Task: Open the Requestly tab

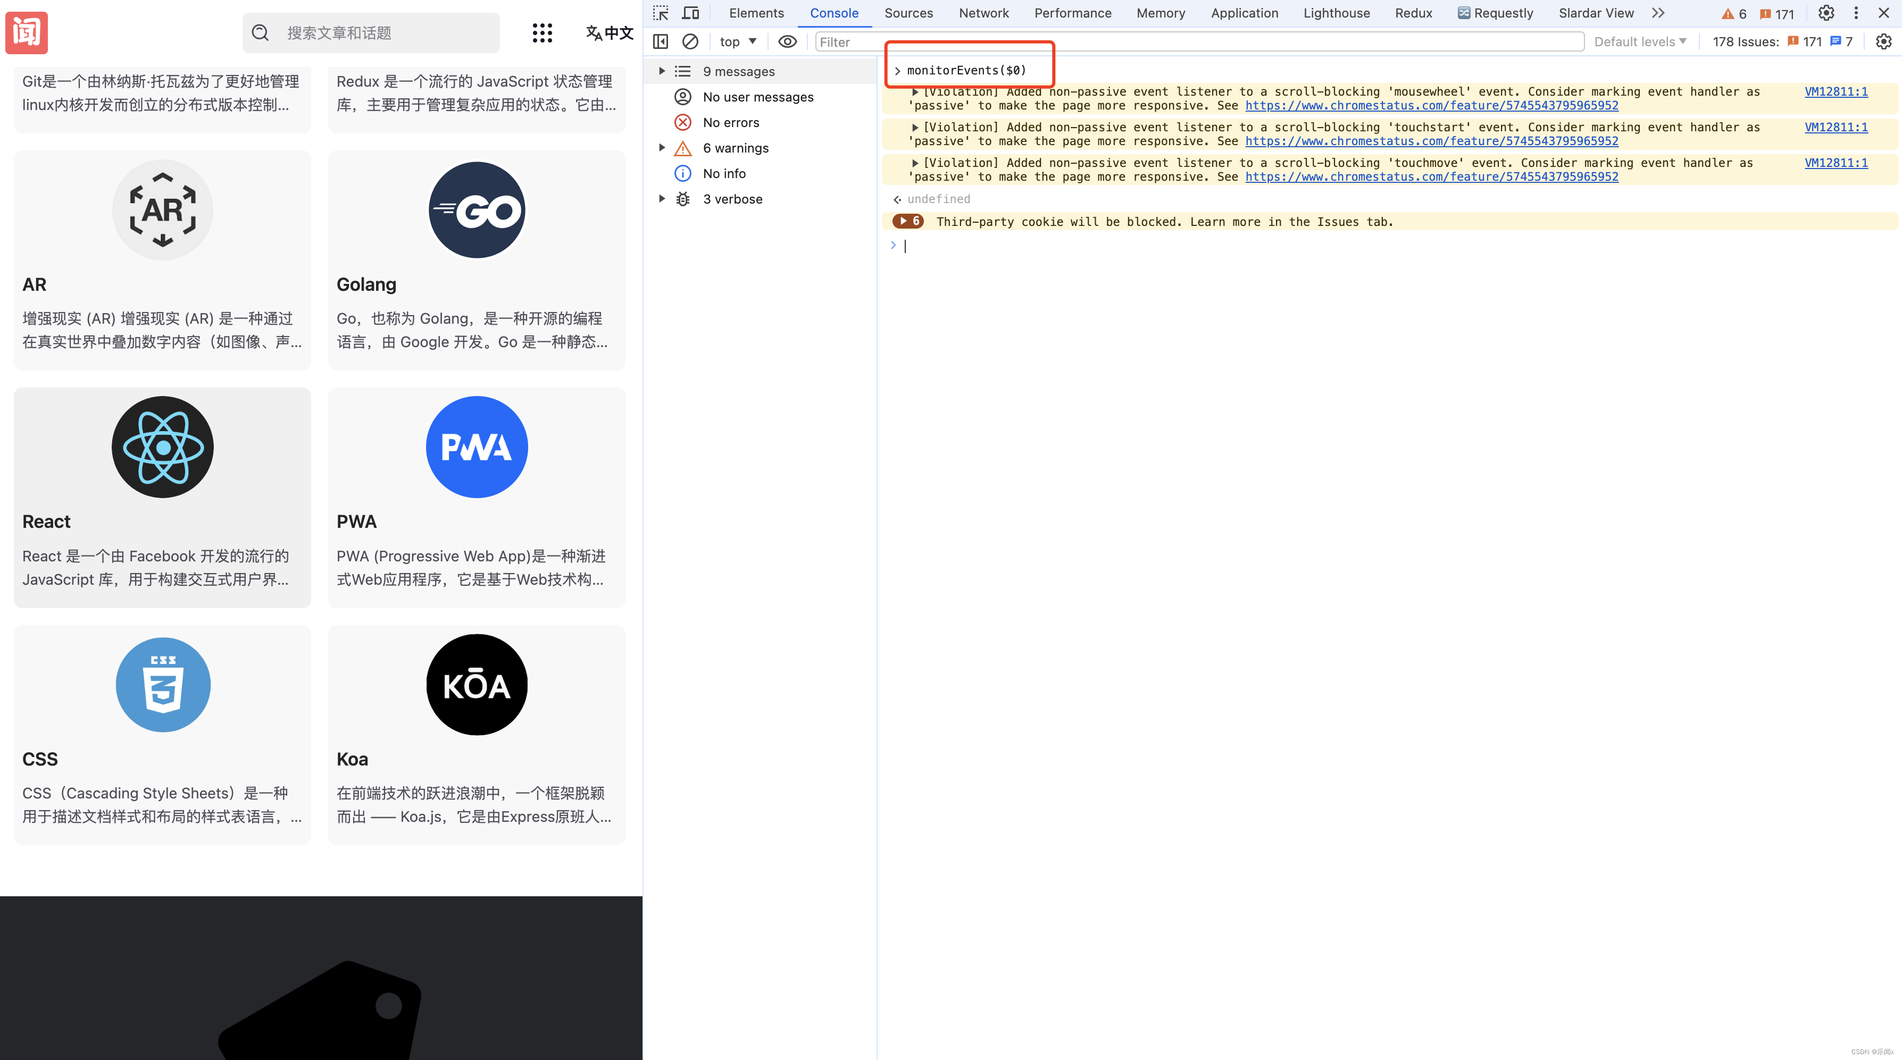Action: pyautogui.click(x=1495, y=13)
